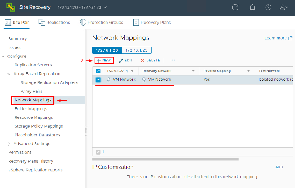Open Summary in the sidebar
The height and width of the screenshot is (188, 295).
[17, 39]
